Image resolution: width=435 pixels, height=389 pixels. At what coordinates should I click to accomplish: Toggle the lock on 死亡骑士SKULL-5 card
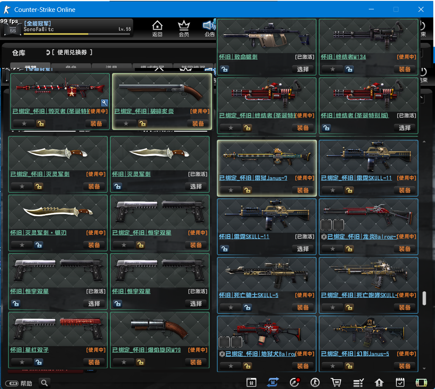pyautogui.click(x=247, y=307)
